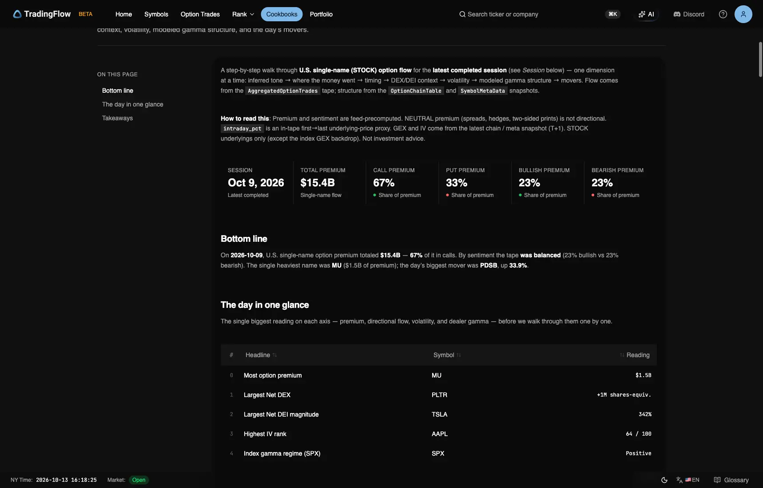
Task: Click the ⌘K shortcut badge
Action: 613,14
